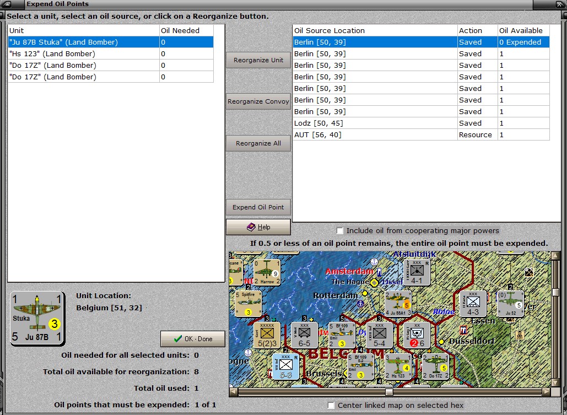The height and width of the screenshot is (415, 567).
Task: Select the Ju 88A1 bomber counter
Action: tap(398, 304)
